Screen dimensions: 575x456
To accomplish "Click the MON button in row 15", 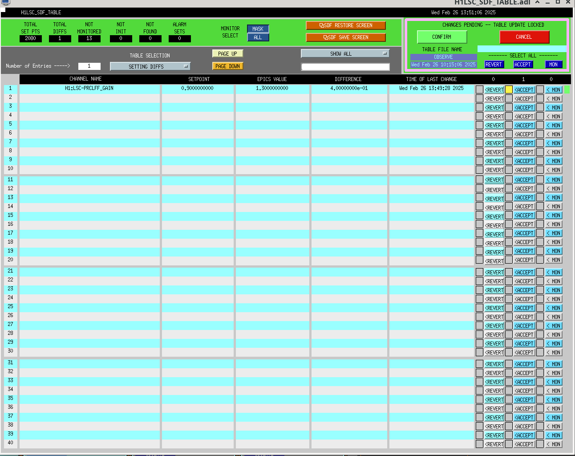I will pyautogui.click(x=554, y=215).
